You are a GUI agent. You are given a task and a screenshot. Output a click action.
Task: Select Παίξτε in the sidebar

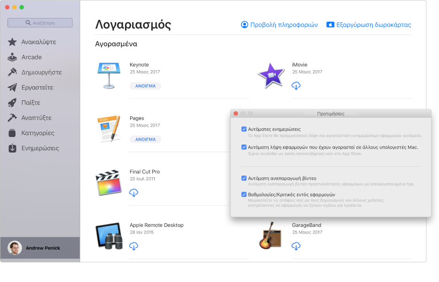tap(24, 103)
